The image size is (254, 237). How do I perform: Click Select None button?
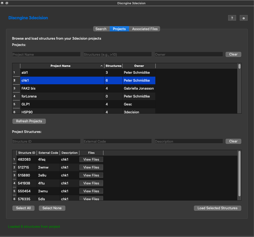(52, 208)
